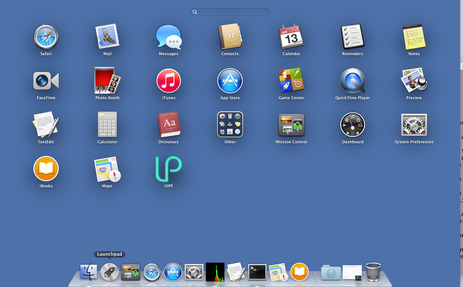The image size is (463, 287).
Task: Open iTunes from the app grid
Action: coord(169,81)
